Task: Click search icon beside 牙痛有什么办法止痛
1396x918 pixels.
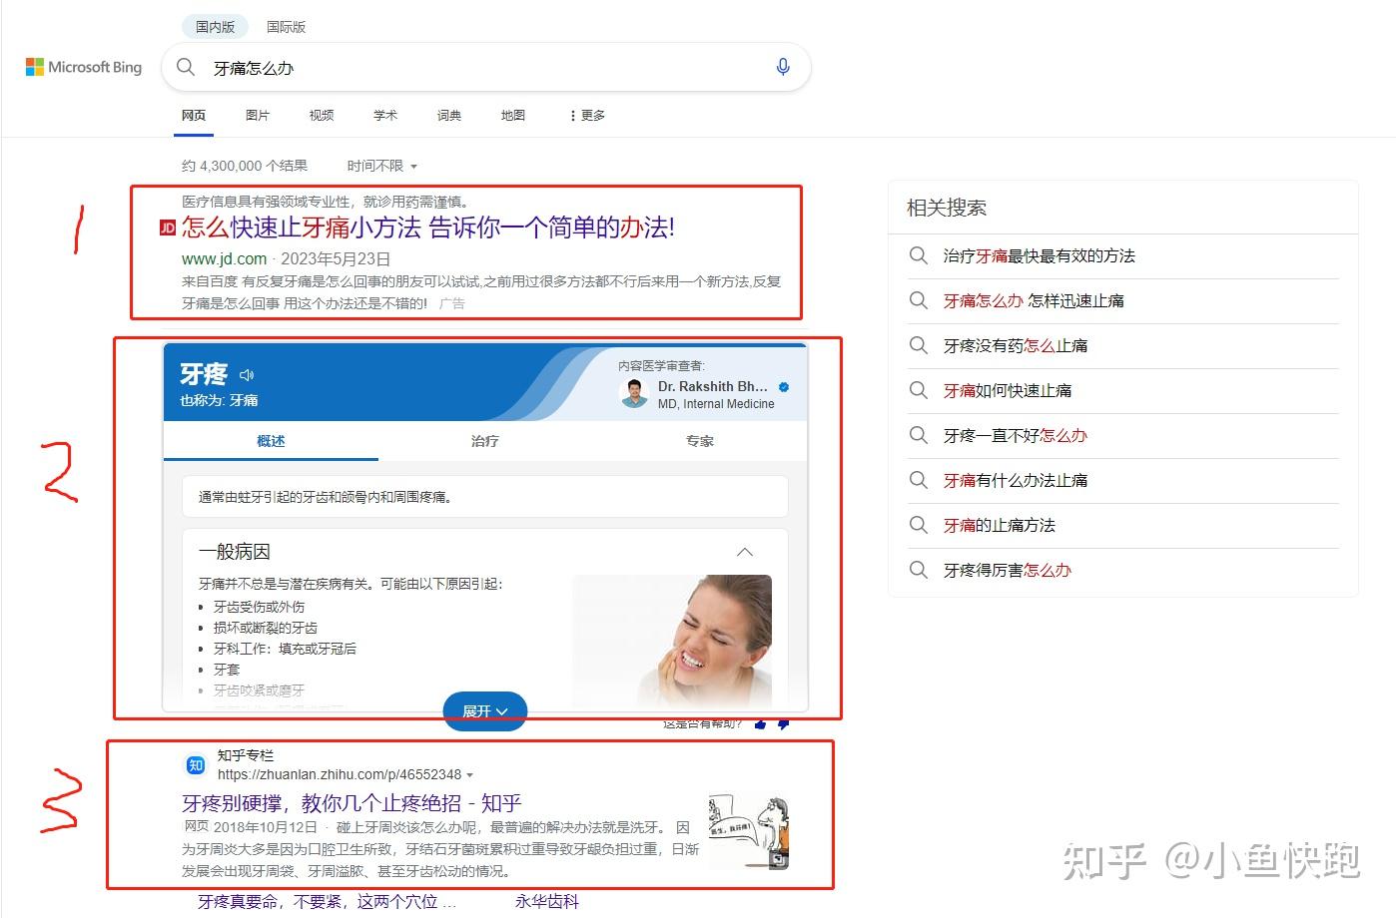Action: click(918, 480)
